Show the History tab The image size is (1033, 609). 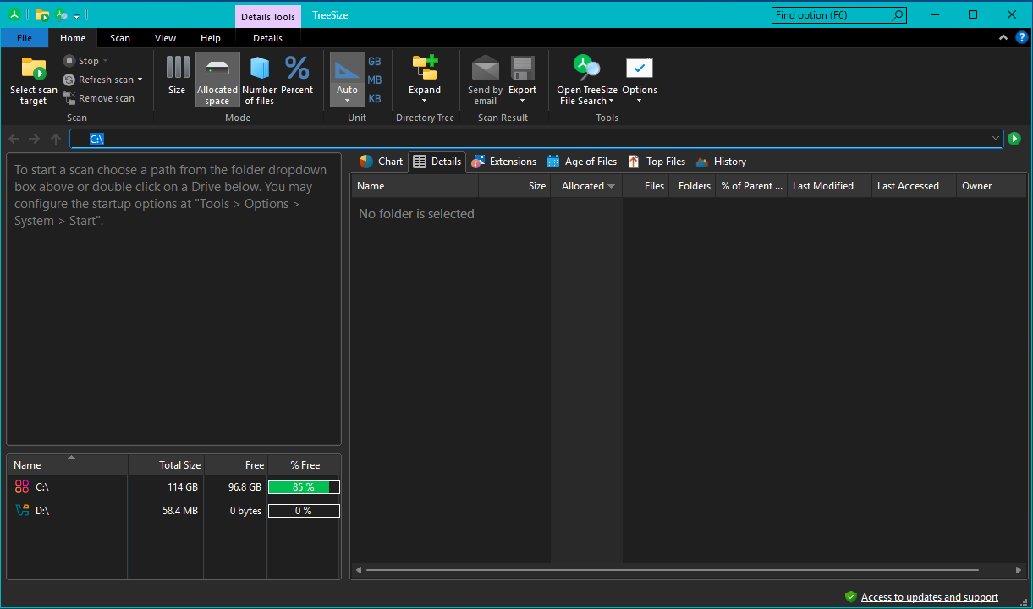pos(721,162)
